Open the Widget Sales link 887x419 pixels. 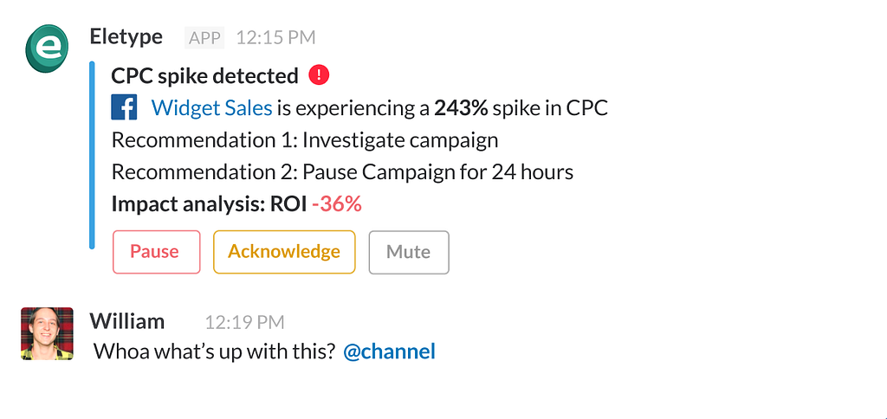[211, 108]
